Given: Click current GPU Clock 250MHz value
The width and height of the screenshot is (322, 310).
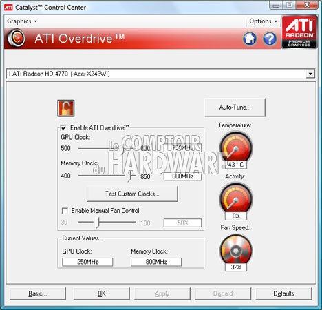Looking at the screenshot, I should click(87, 262).
